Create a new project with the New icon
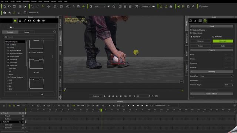The height and width of the screenshot is (133, 237). (4, 6)
